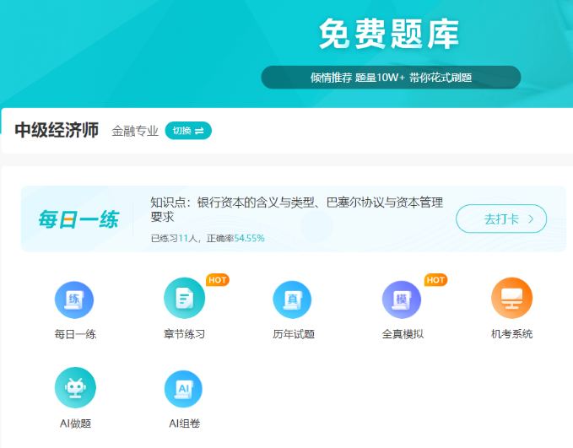Click the 每日一练 banner logo text
Screen dimensions: 573x448
point(78,219)
